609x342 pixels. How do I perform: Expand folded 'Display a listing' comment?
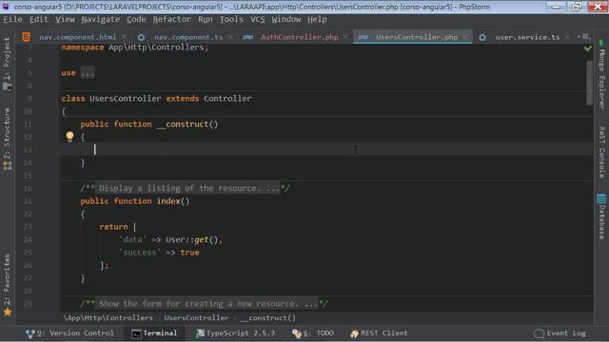[187, 188]
